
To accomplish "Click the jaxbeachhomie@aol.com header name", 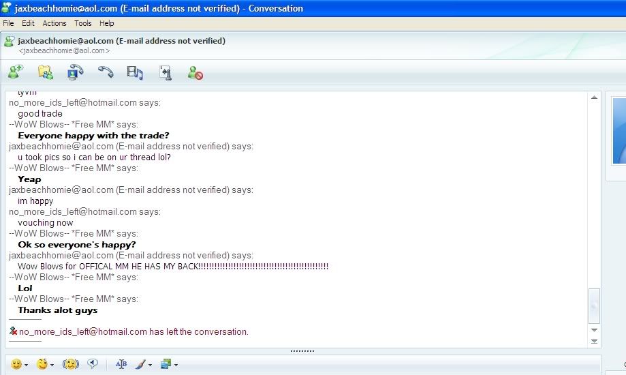I will point(121,41).
